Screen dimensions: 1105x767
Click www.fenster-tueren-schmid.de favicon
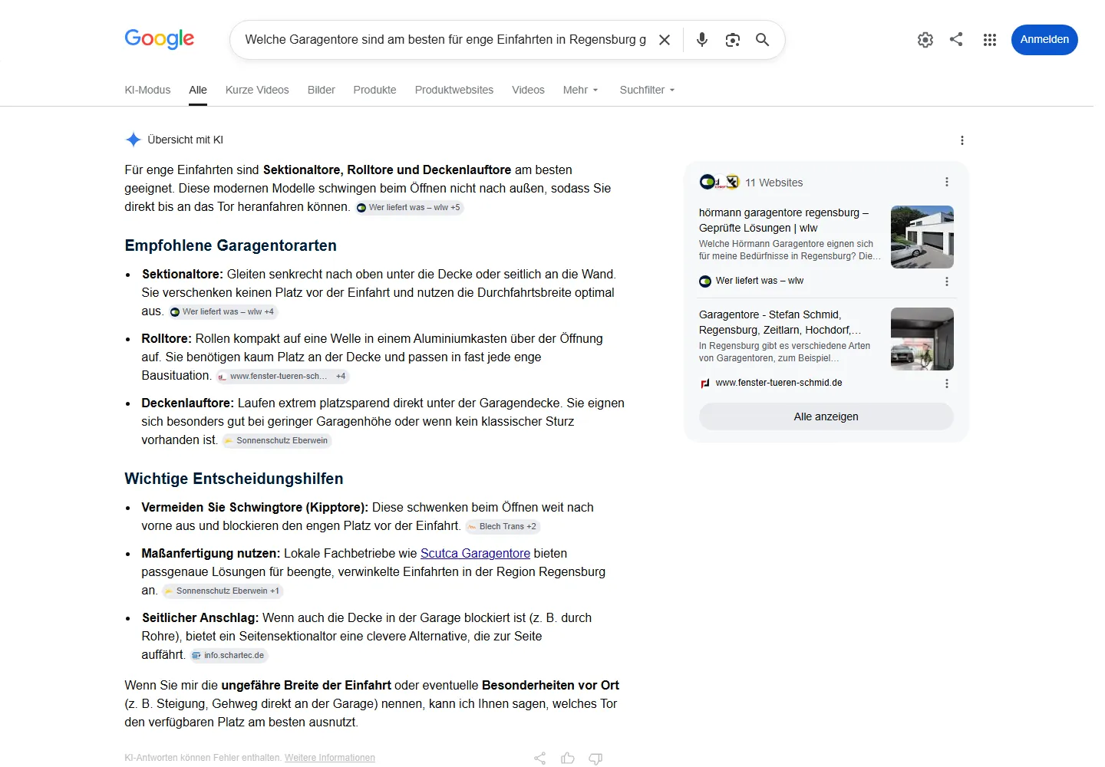point(705,383)
